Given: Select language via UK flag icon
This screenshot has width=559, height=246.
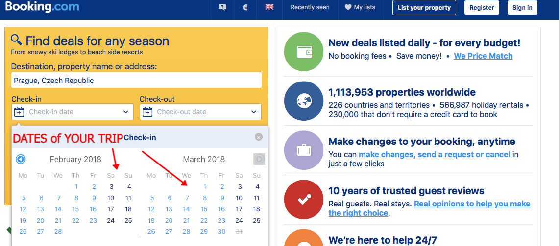Looking at the screenshot, I should click(x=269, y=7).
